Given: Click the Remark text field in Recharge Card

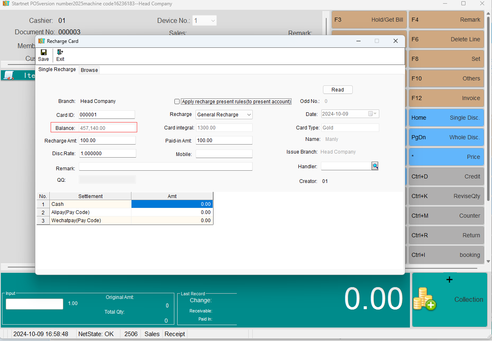Looking at the screenshot, I should (166, 167).
